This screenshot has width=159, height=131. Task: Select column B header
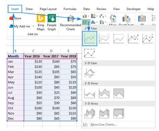click(x=15, y=51)
